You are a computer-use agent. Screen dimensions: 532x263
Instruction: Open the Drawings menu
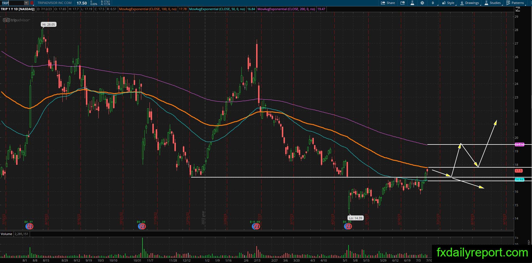tap(470, 3)
